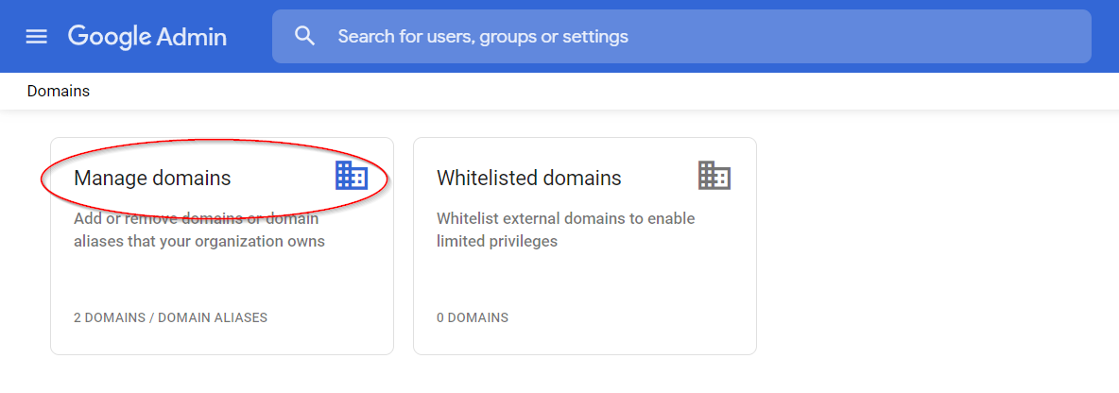Focus the search for users, groups or settings field
The width and height of the screenshot is (1119, 393).
pos(567,37)
